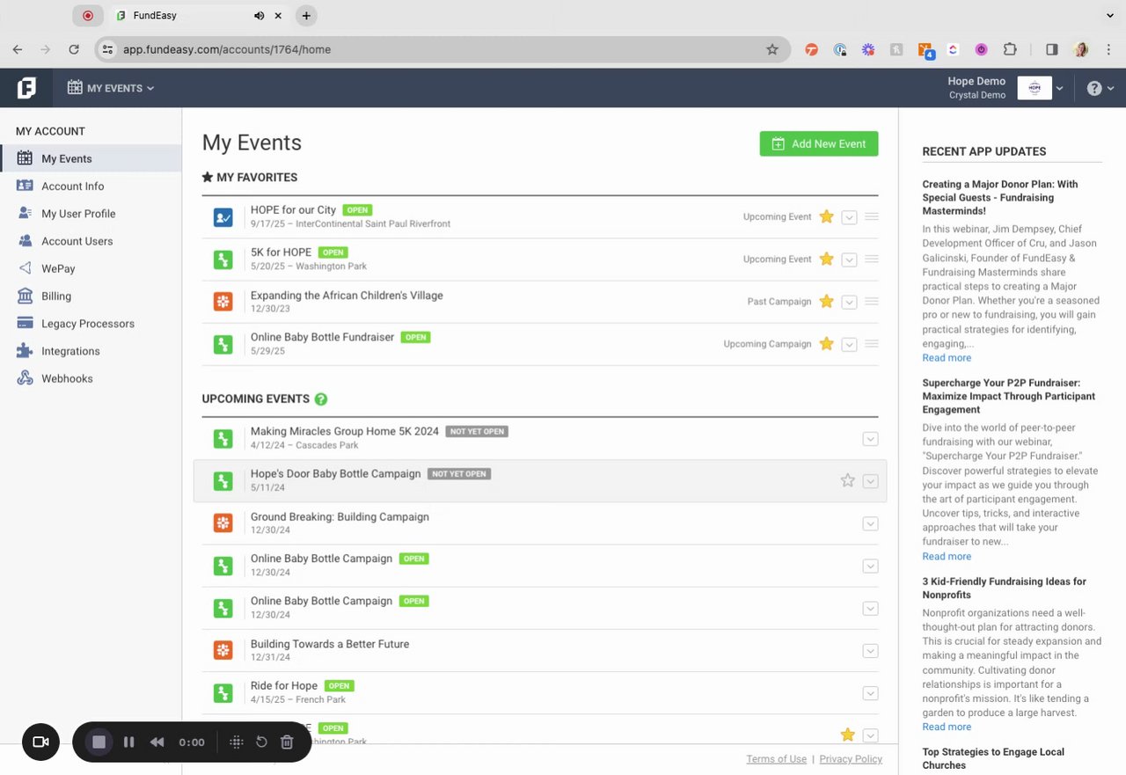Open Account Info in sidebar

tap(91, 186)
